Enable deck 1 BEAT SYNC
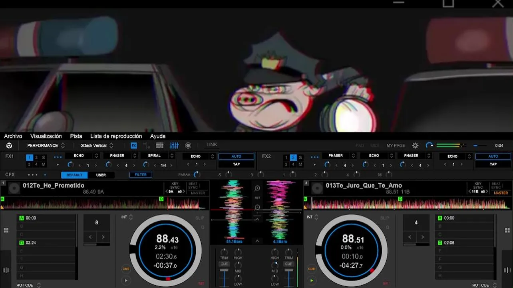The width and height of the screenshot is (513, 288). [193, 186]
